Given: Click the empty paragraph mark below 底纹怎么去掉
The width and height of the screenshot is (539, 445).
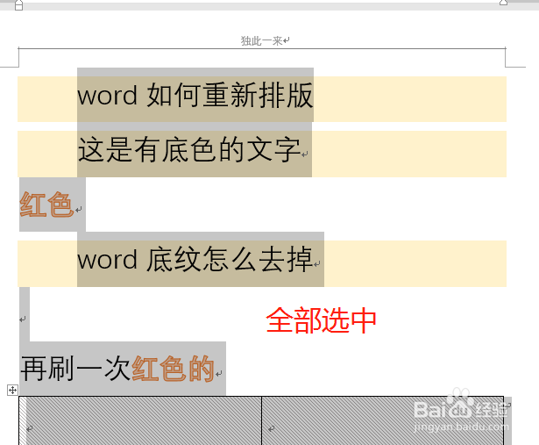Looking at the screenshot, I should click(22, 319).
